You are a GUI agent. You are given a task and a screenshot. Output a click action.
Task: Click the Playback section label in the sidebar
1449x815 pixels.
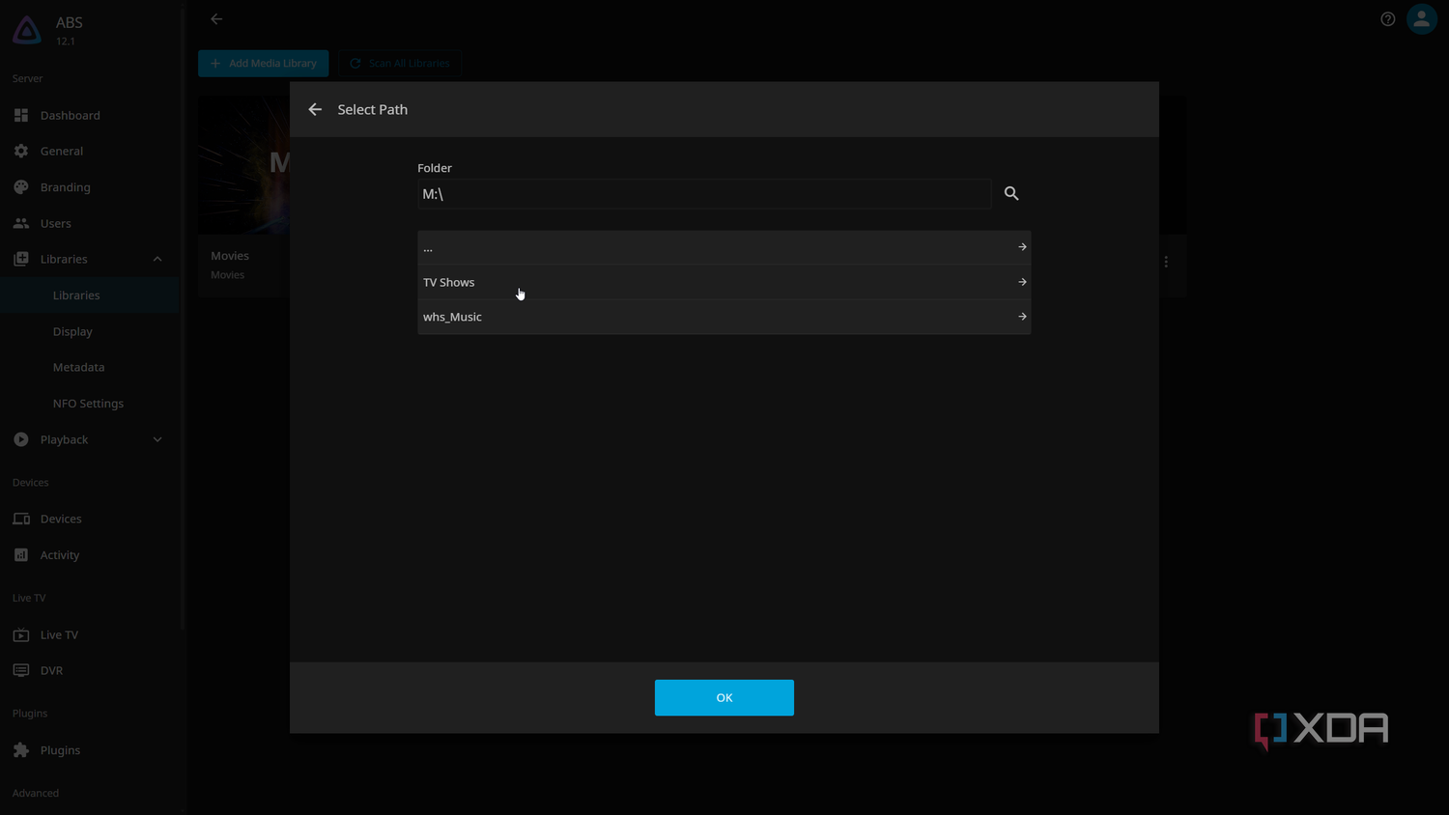point(64,439)
